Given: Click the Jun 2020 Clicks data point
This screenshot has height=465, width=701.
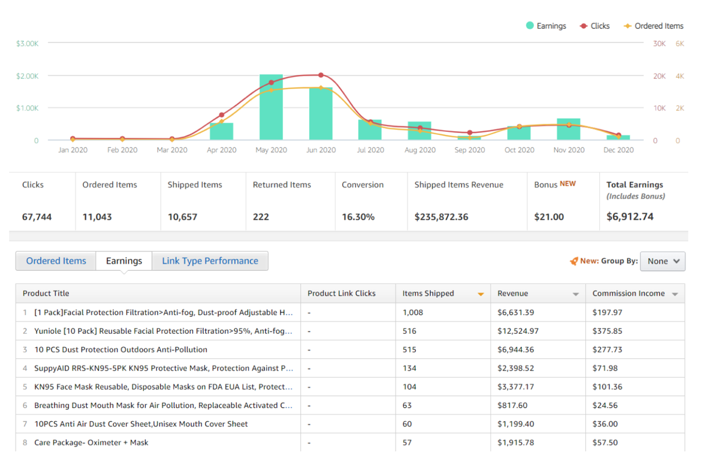Looking at the screenshot, I should 321,75.
